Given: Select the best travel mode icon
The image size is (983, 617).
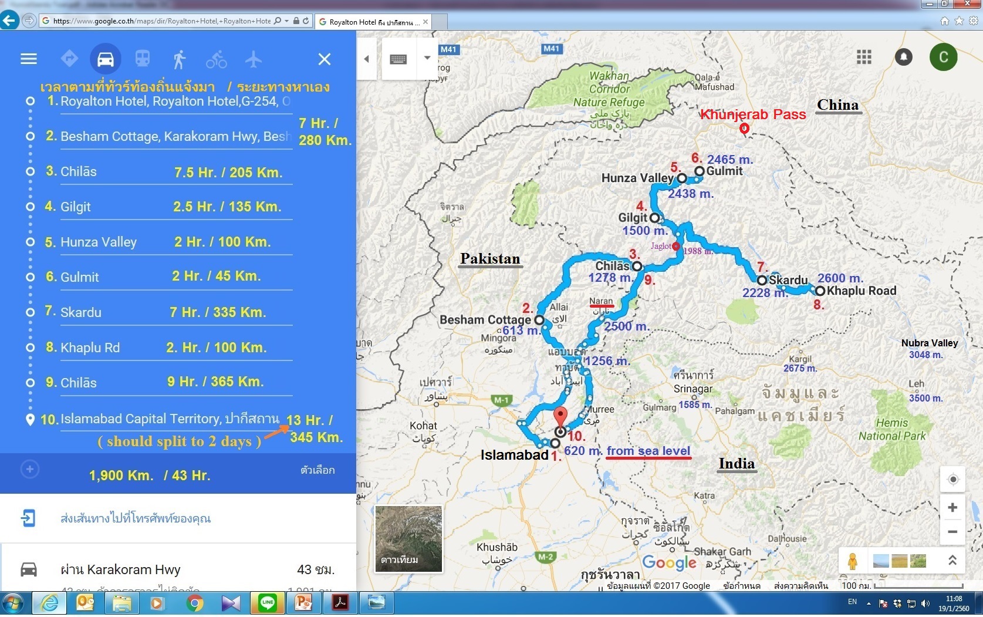Looking at the screenshot, I should [69, 59].
